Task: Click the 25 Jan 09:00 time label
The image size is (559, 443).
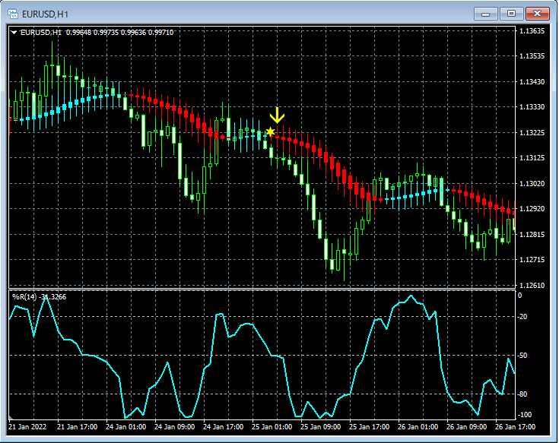Action: coord(320,426)
